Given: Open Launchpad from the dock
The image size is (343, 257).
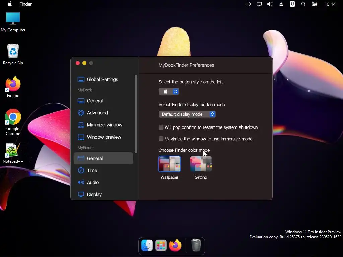Looking at the screenshot, I should click(x=161, y=245).
